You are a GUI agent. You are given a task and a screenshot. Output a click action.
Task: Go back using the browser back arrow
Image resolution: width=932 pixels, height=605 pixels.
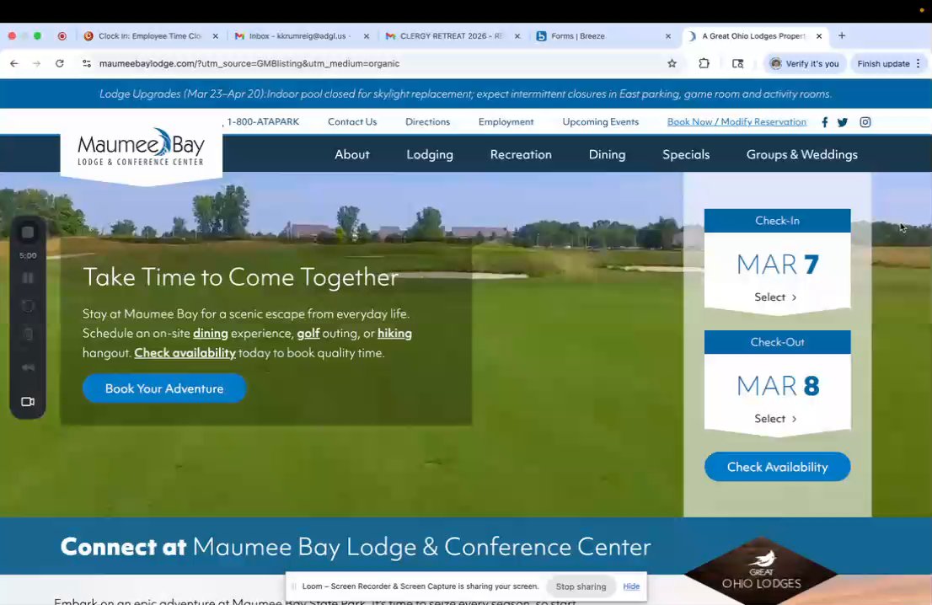click(14, 63)
